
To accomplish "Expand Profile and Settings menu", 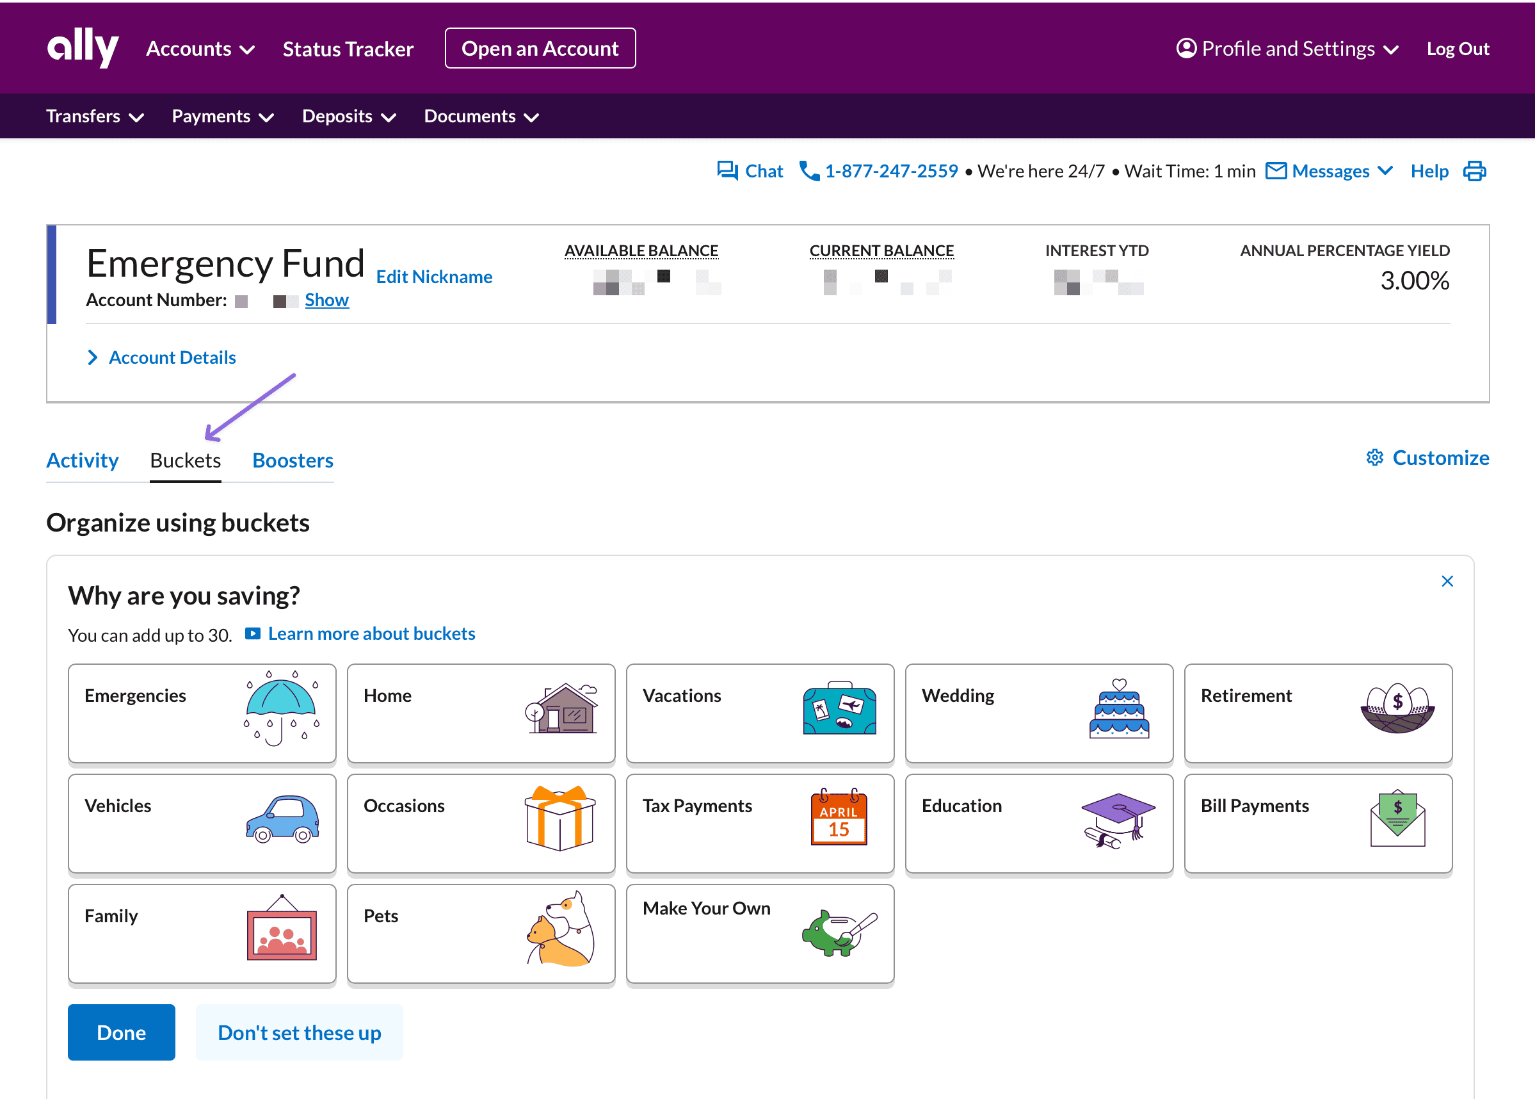I will [1288, 49].
